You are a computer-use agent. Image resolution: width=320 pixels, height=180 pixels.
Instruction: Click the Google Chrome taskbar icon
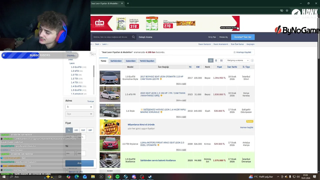tap(109, 177)
